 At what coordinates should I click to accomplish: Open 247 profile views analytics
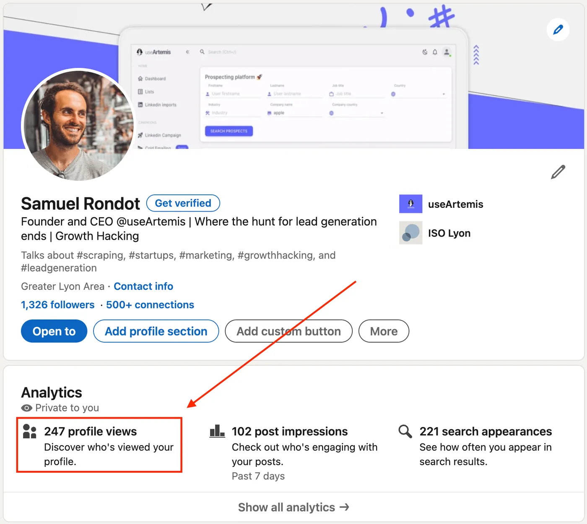pyautogui.click(x=91, y=432)
